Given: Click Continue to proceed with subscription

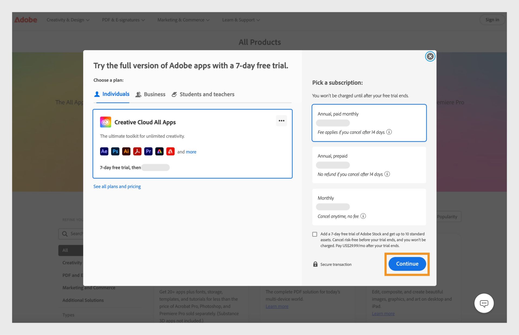Looking at the screenshot, I should [x=407, y=263].
